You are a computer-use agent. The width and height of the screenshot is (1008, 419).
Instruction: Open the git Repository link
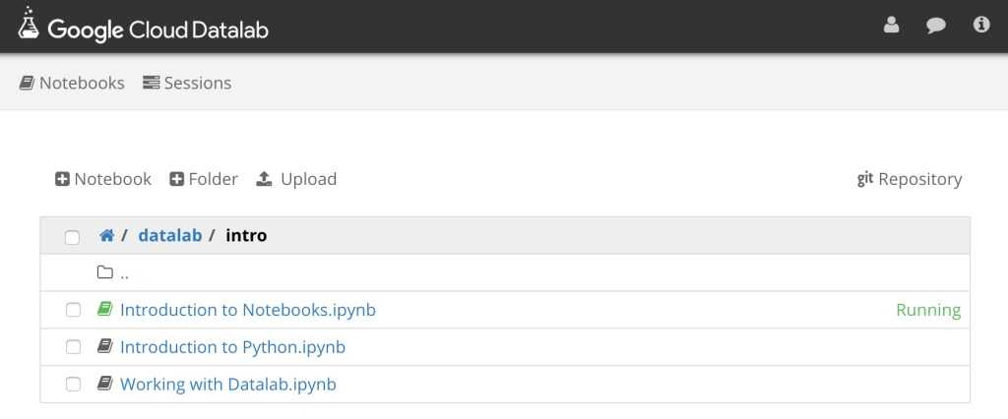click(x=910, y=179)
